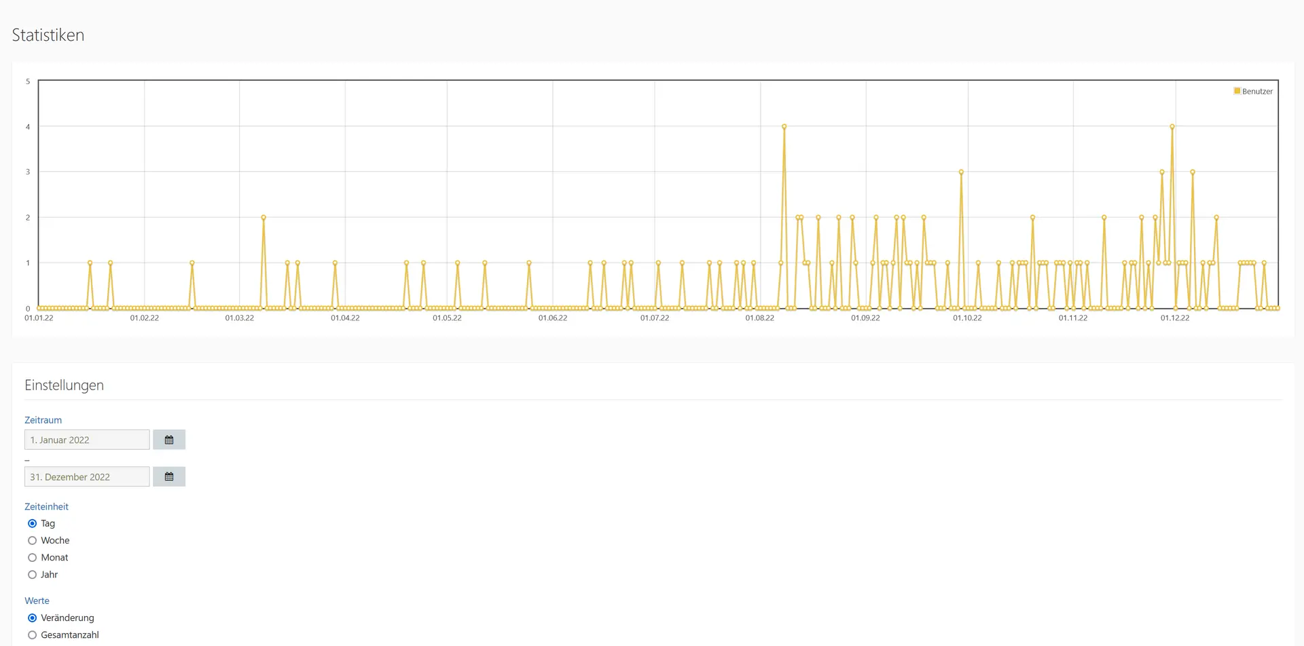Click the 01.12.22 axis label
Screen dimensions: 1304x646
click(x=1175, y=318)
